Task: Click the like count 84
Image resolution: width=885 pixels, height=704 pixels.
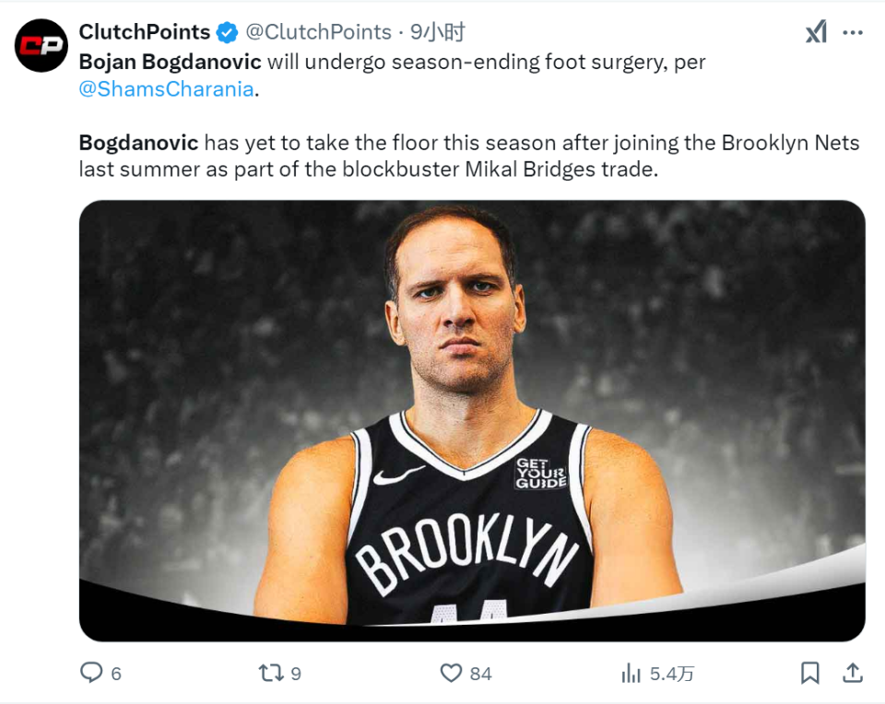Action: (x=480, y=675)
